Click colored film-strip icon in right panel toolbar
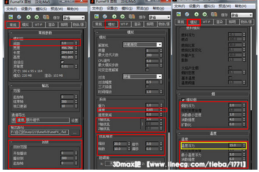Image resolution: width=259 pixels, height=172 pixels. (214, 15)
